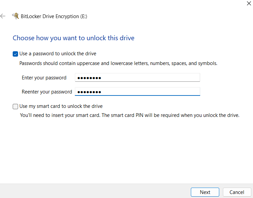253x198 pixels.
Task: Click the 'Choose how you want to unlock this drive' heading
Action: click(x=74, y=38)
